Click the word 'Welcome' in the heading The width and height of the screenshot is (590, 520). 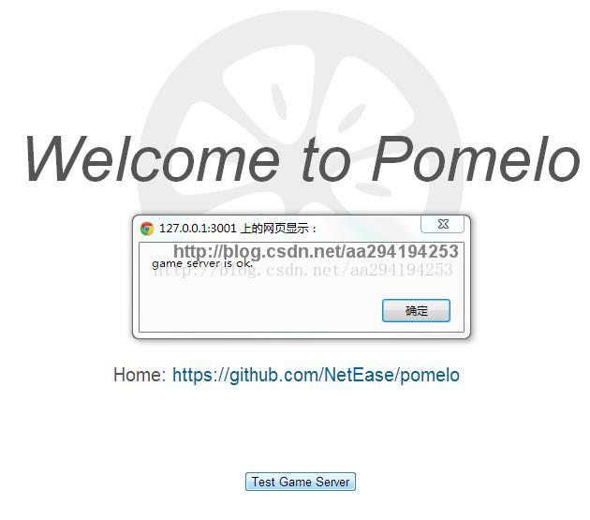click(x=152, y=159)
